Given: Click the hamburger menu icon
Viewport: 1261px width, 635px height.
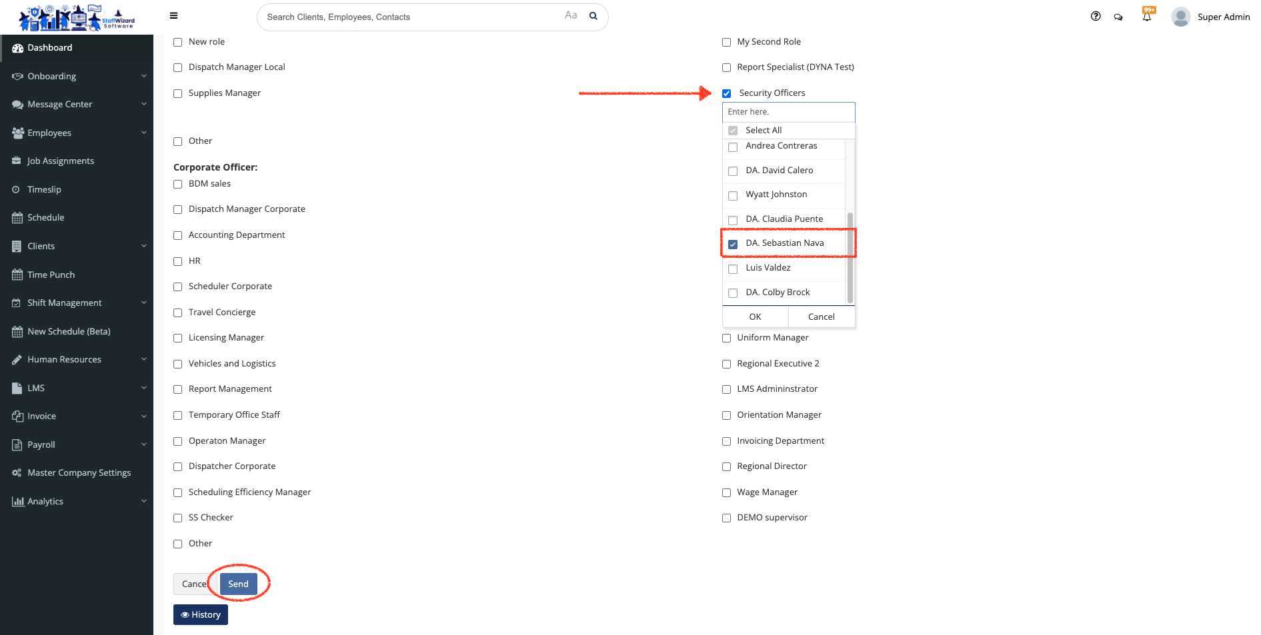Looking at the screenshot, I should [173, 16].
